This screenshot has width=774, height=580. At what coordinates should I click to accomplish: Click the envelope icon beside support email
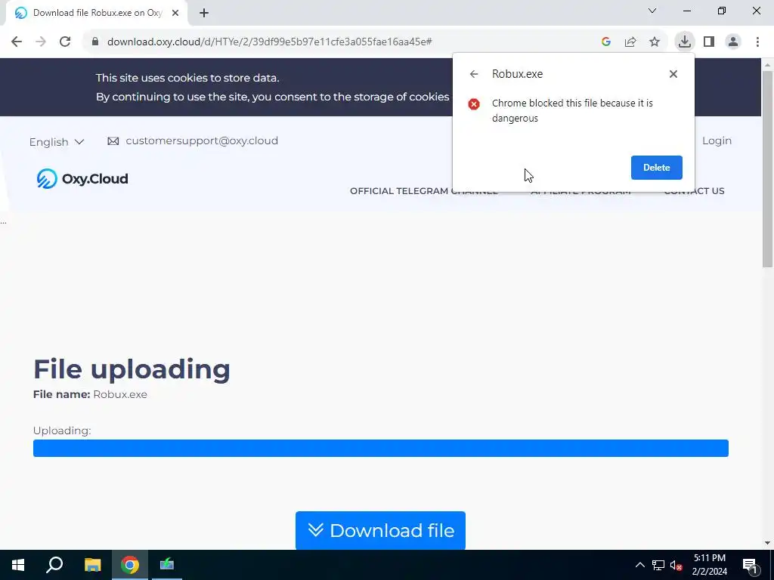(x=113, y=141)
